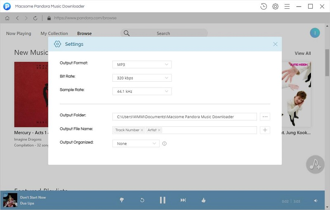The height and width of the screenshot is (210, 330).
Task: Open the download history clock icon
Action: 264,6
